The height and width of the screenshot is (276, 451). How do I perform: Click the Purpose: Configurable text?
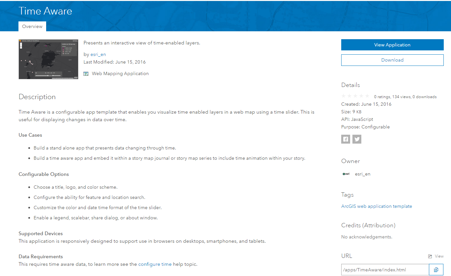[x=365, y=127]
